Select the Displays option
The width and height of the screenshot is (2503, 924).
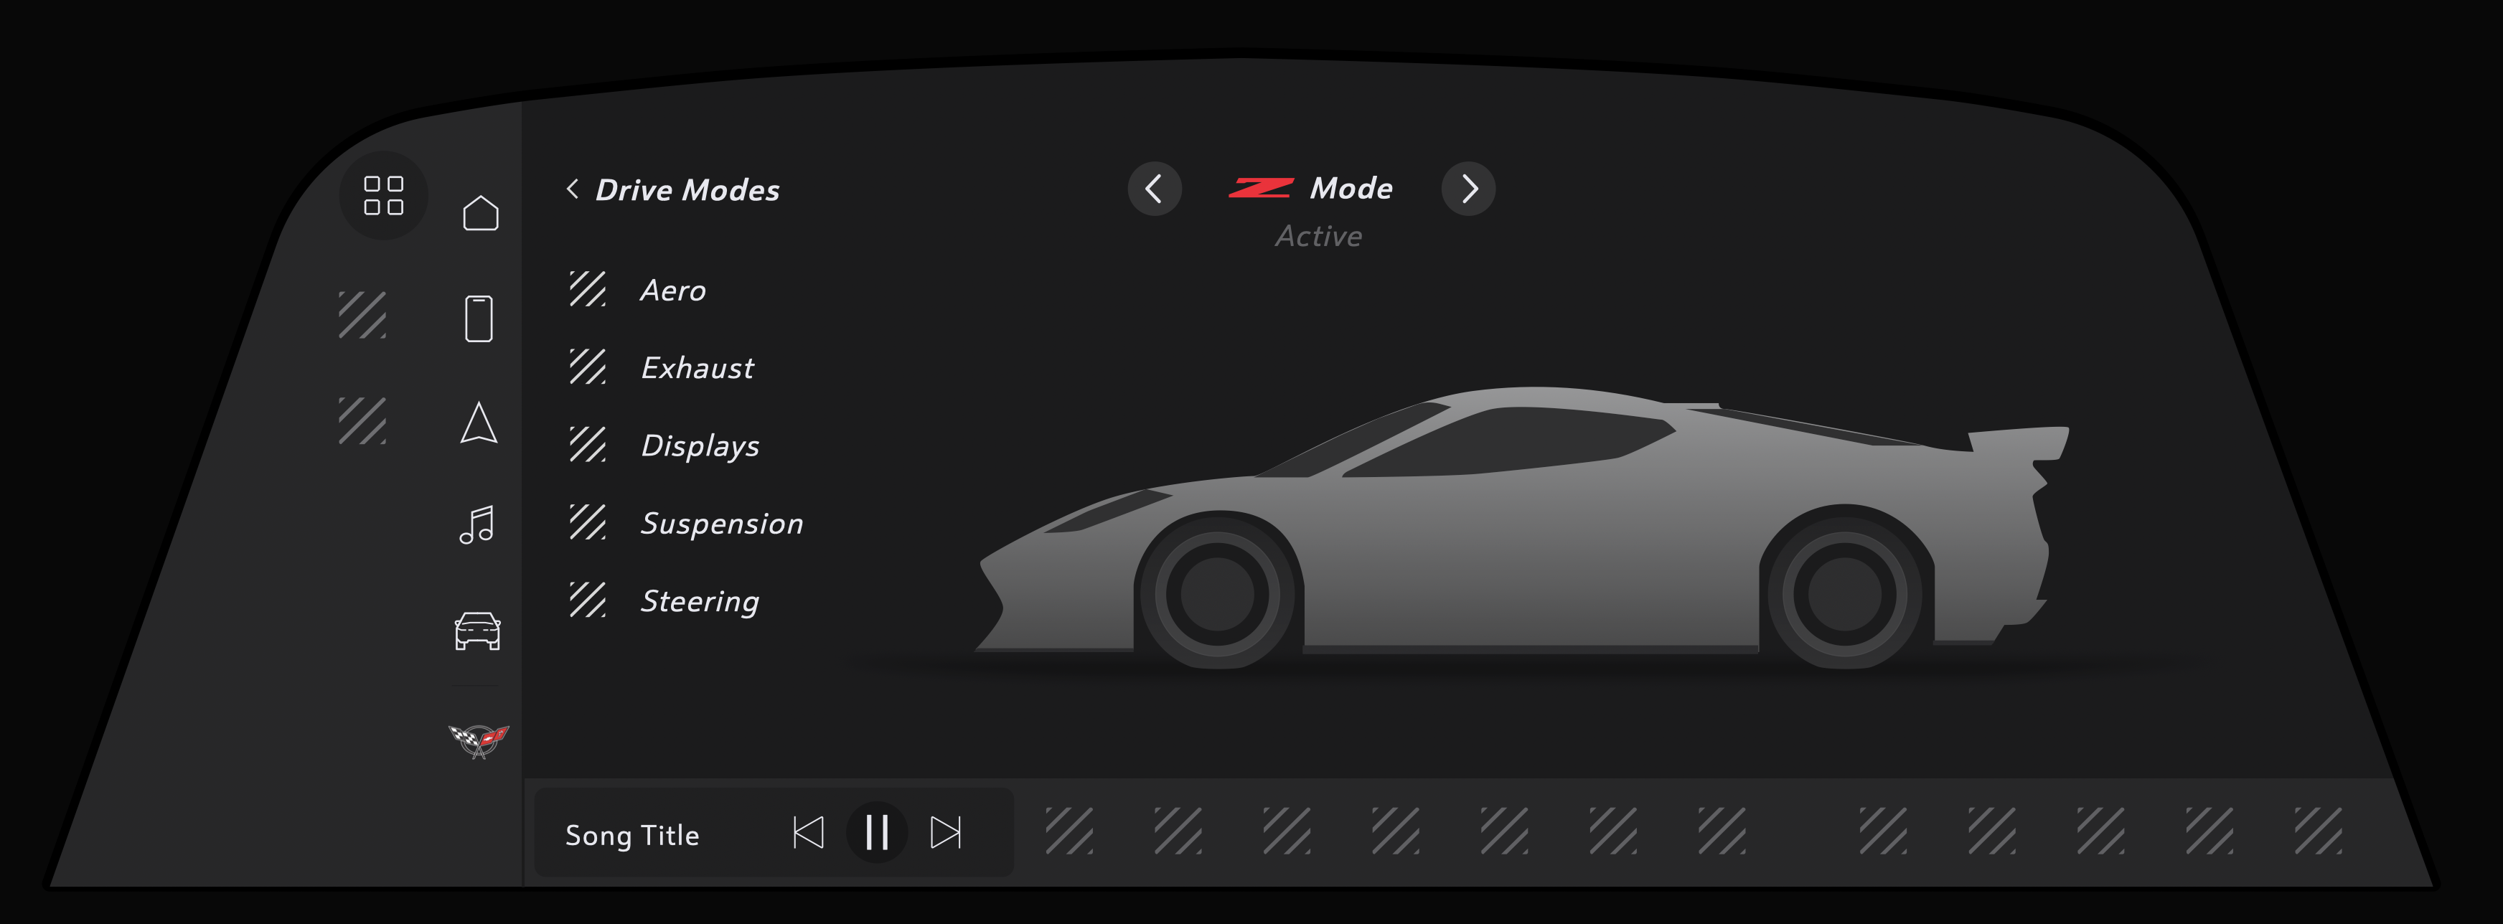(x=700, y=446)
